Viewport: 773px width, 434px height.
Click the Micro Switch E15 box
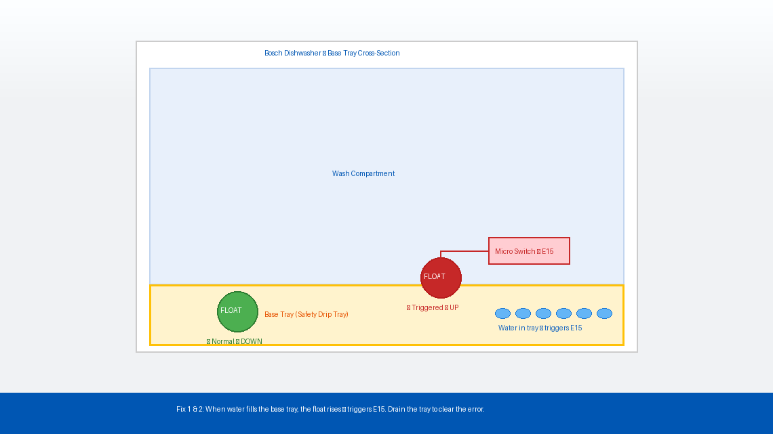[x=529, y=251]
